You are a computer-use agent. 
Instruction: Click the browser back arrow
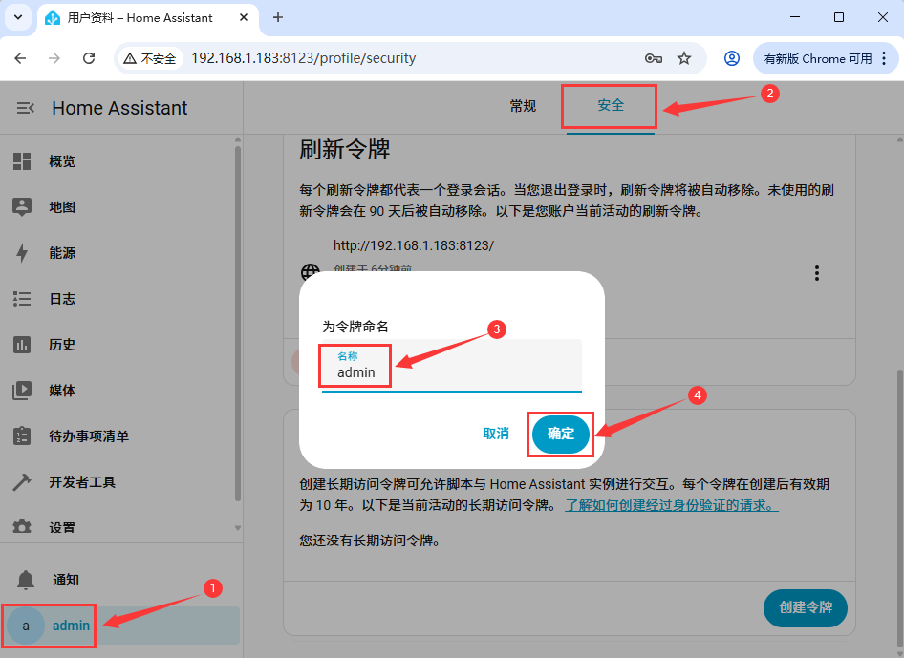coord(20,58)
